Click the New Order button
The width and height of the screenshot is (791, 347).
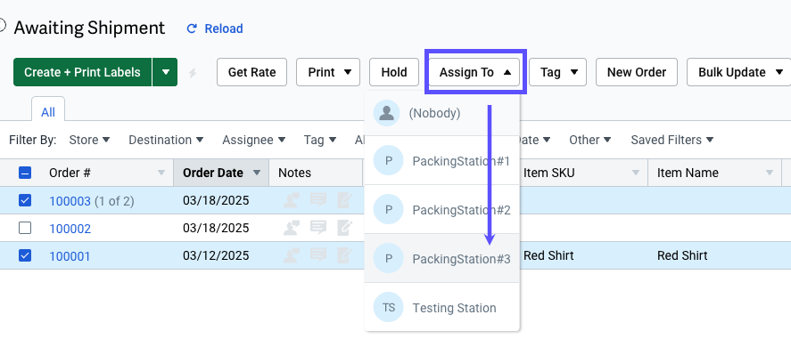tap(637, 72)
